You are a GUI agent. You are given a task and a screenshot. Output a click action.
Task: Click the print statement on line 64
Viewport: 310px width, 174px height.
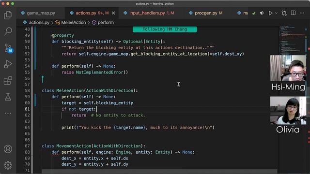(x=138, y=128)
